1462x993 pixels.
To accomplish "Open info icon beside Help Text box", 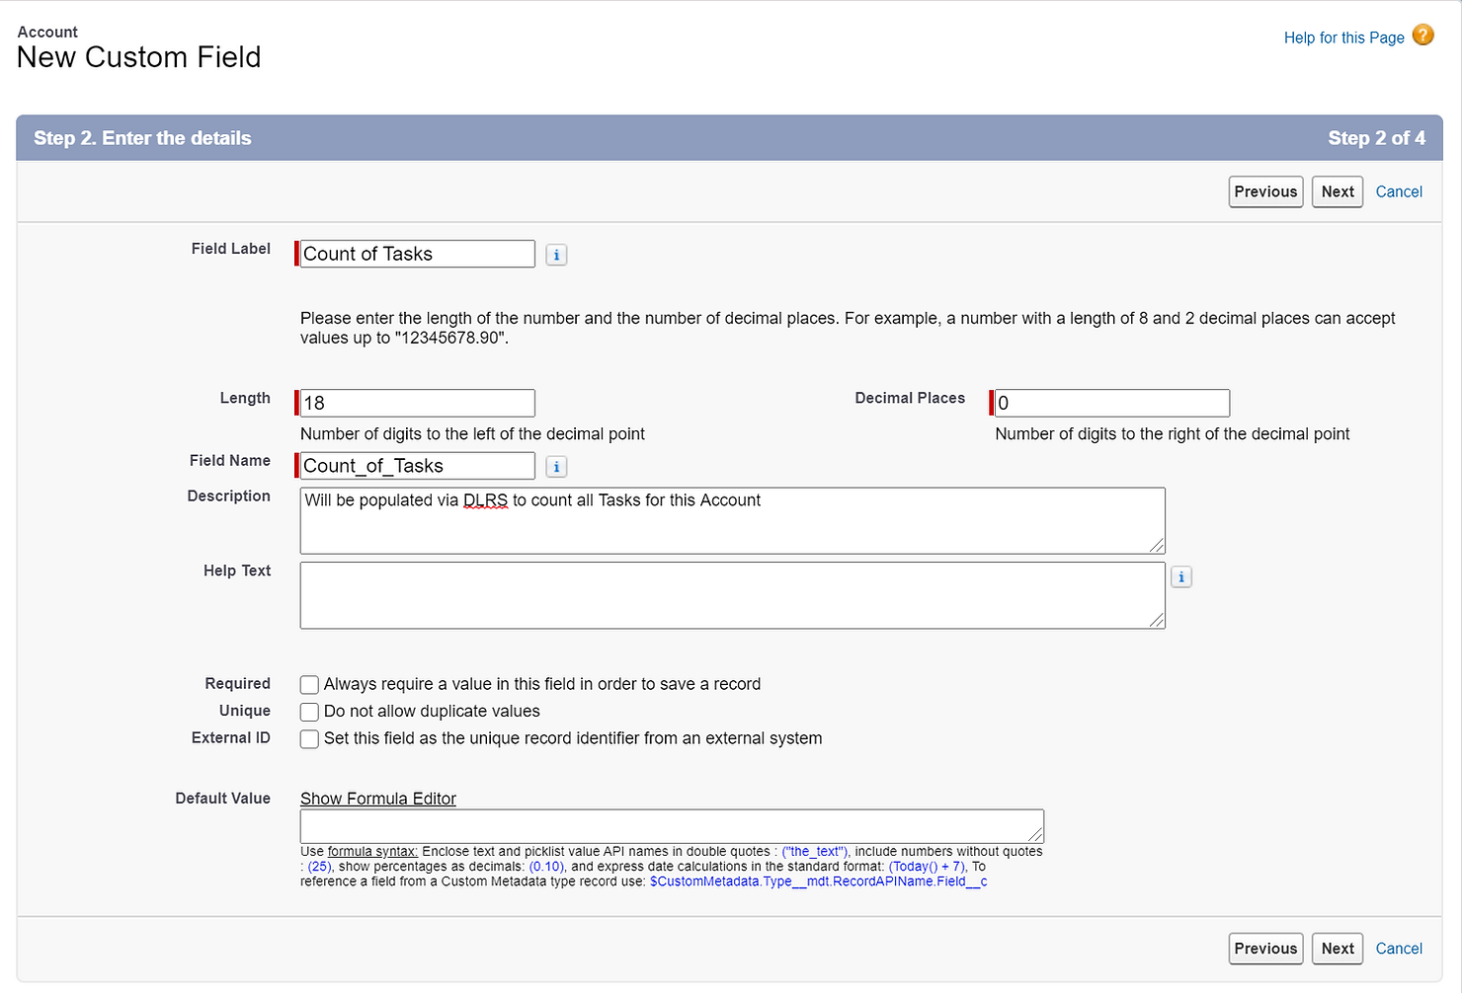I will coord(1181,577).
